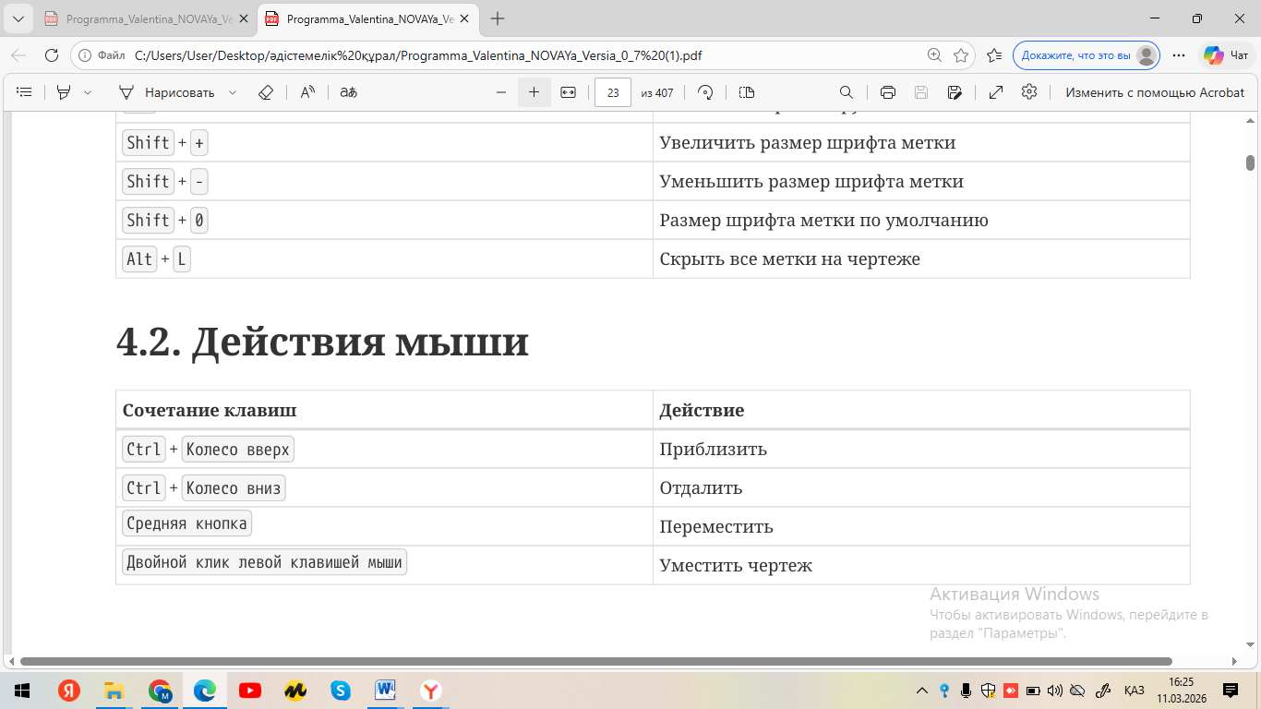
Task: Click the Увеличить размер шрифта метки text
Action: 807,143
